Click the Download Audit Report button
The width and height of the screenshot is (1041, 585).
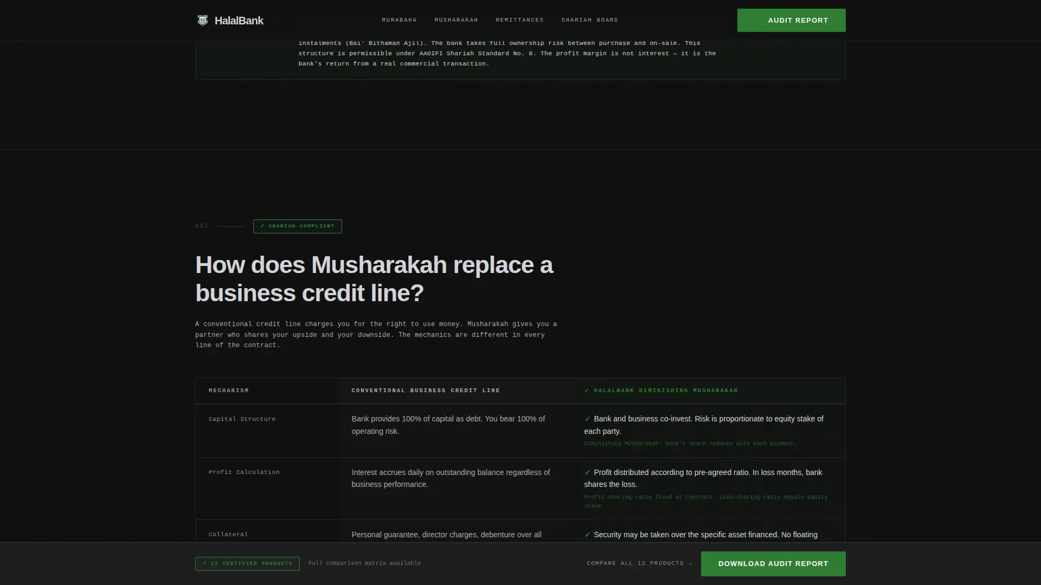tap(773, 564)
